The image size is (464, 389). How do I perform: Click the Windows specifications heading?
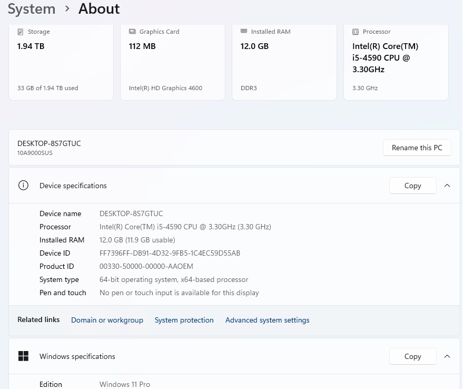coord(77,356)
